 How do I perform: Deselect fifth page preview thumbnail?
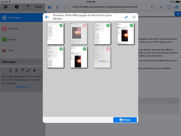pos(55,57)
